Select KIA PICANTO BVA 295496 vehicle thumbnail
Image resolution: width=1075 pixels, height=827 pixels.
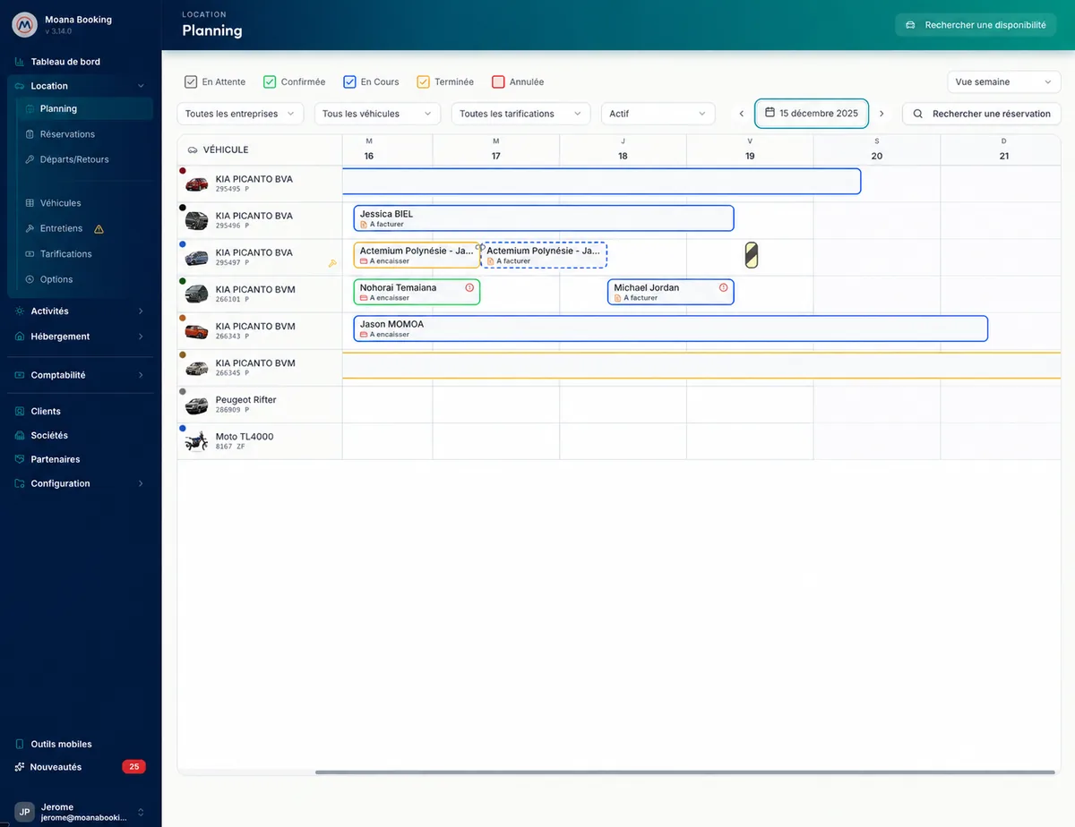[196, 220]
